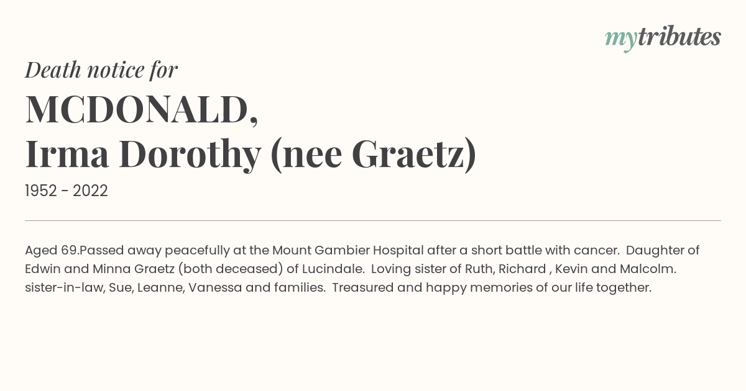The height and width of the screenshot is (391, 746).
Task: Click the name Irma Dorothy
Action: 142,154
